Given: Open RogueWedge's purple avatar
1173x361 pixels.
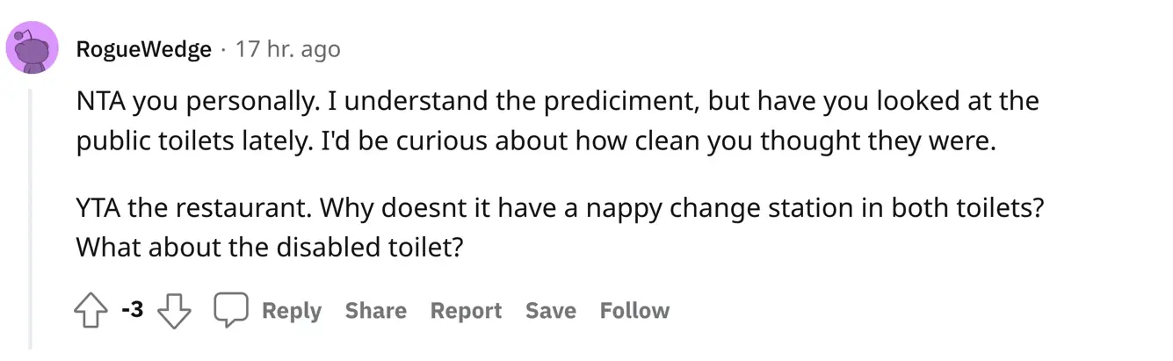Looking at the screenshot, I should (x=33, y=48).
